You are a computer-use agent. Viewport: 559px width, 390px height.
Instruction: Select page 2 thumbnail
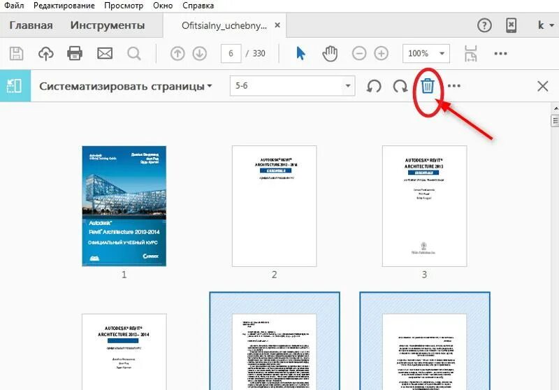(x=274, y=206)
